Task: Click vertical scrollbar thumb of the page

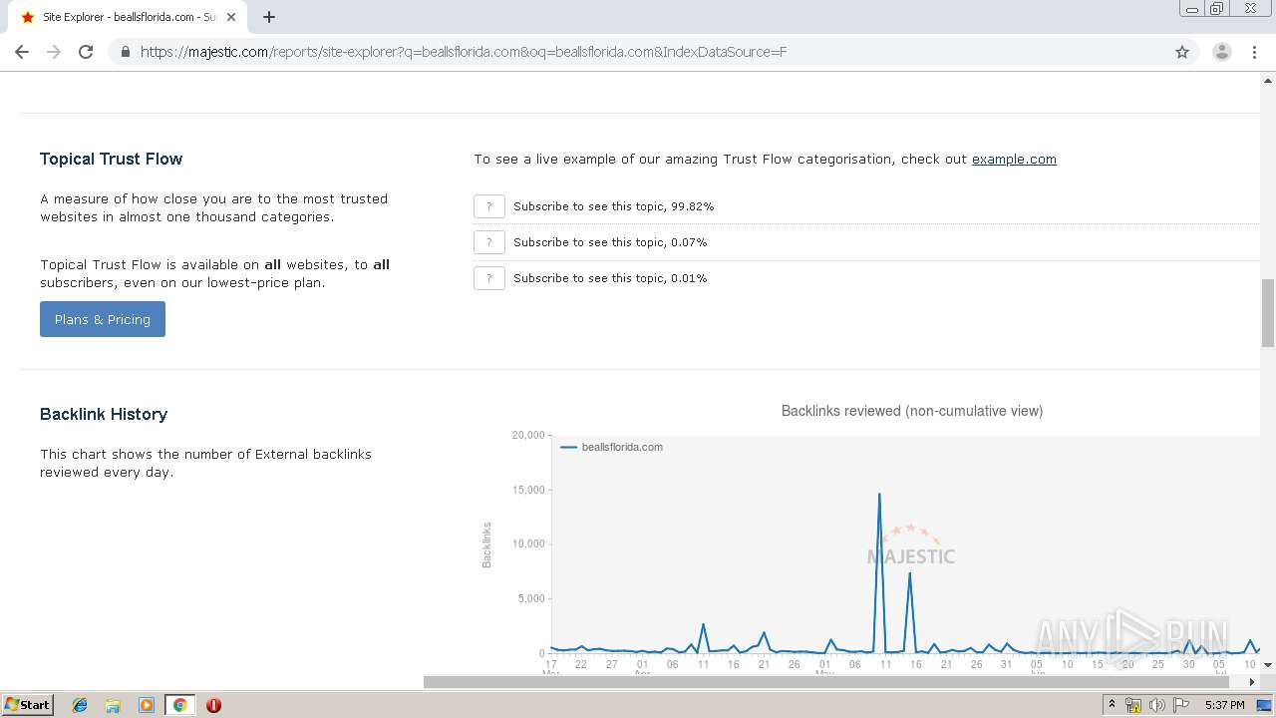Action: [x=1268, y=313]
